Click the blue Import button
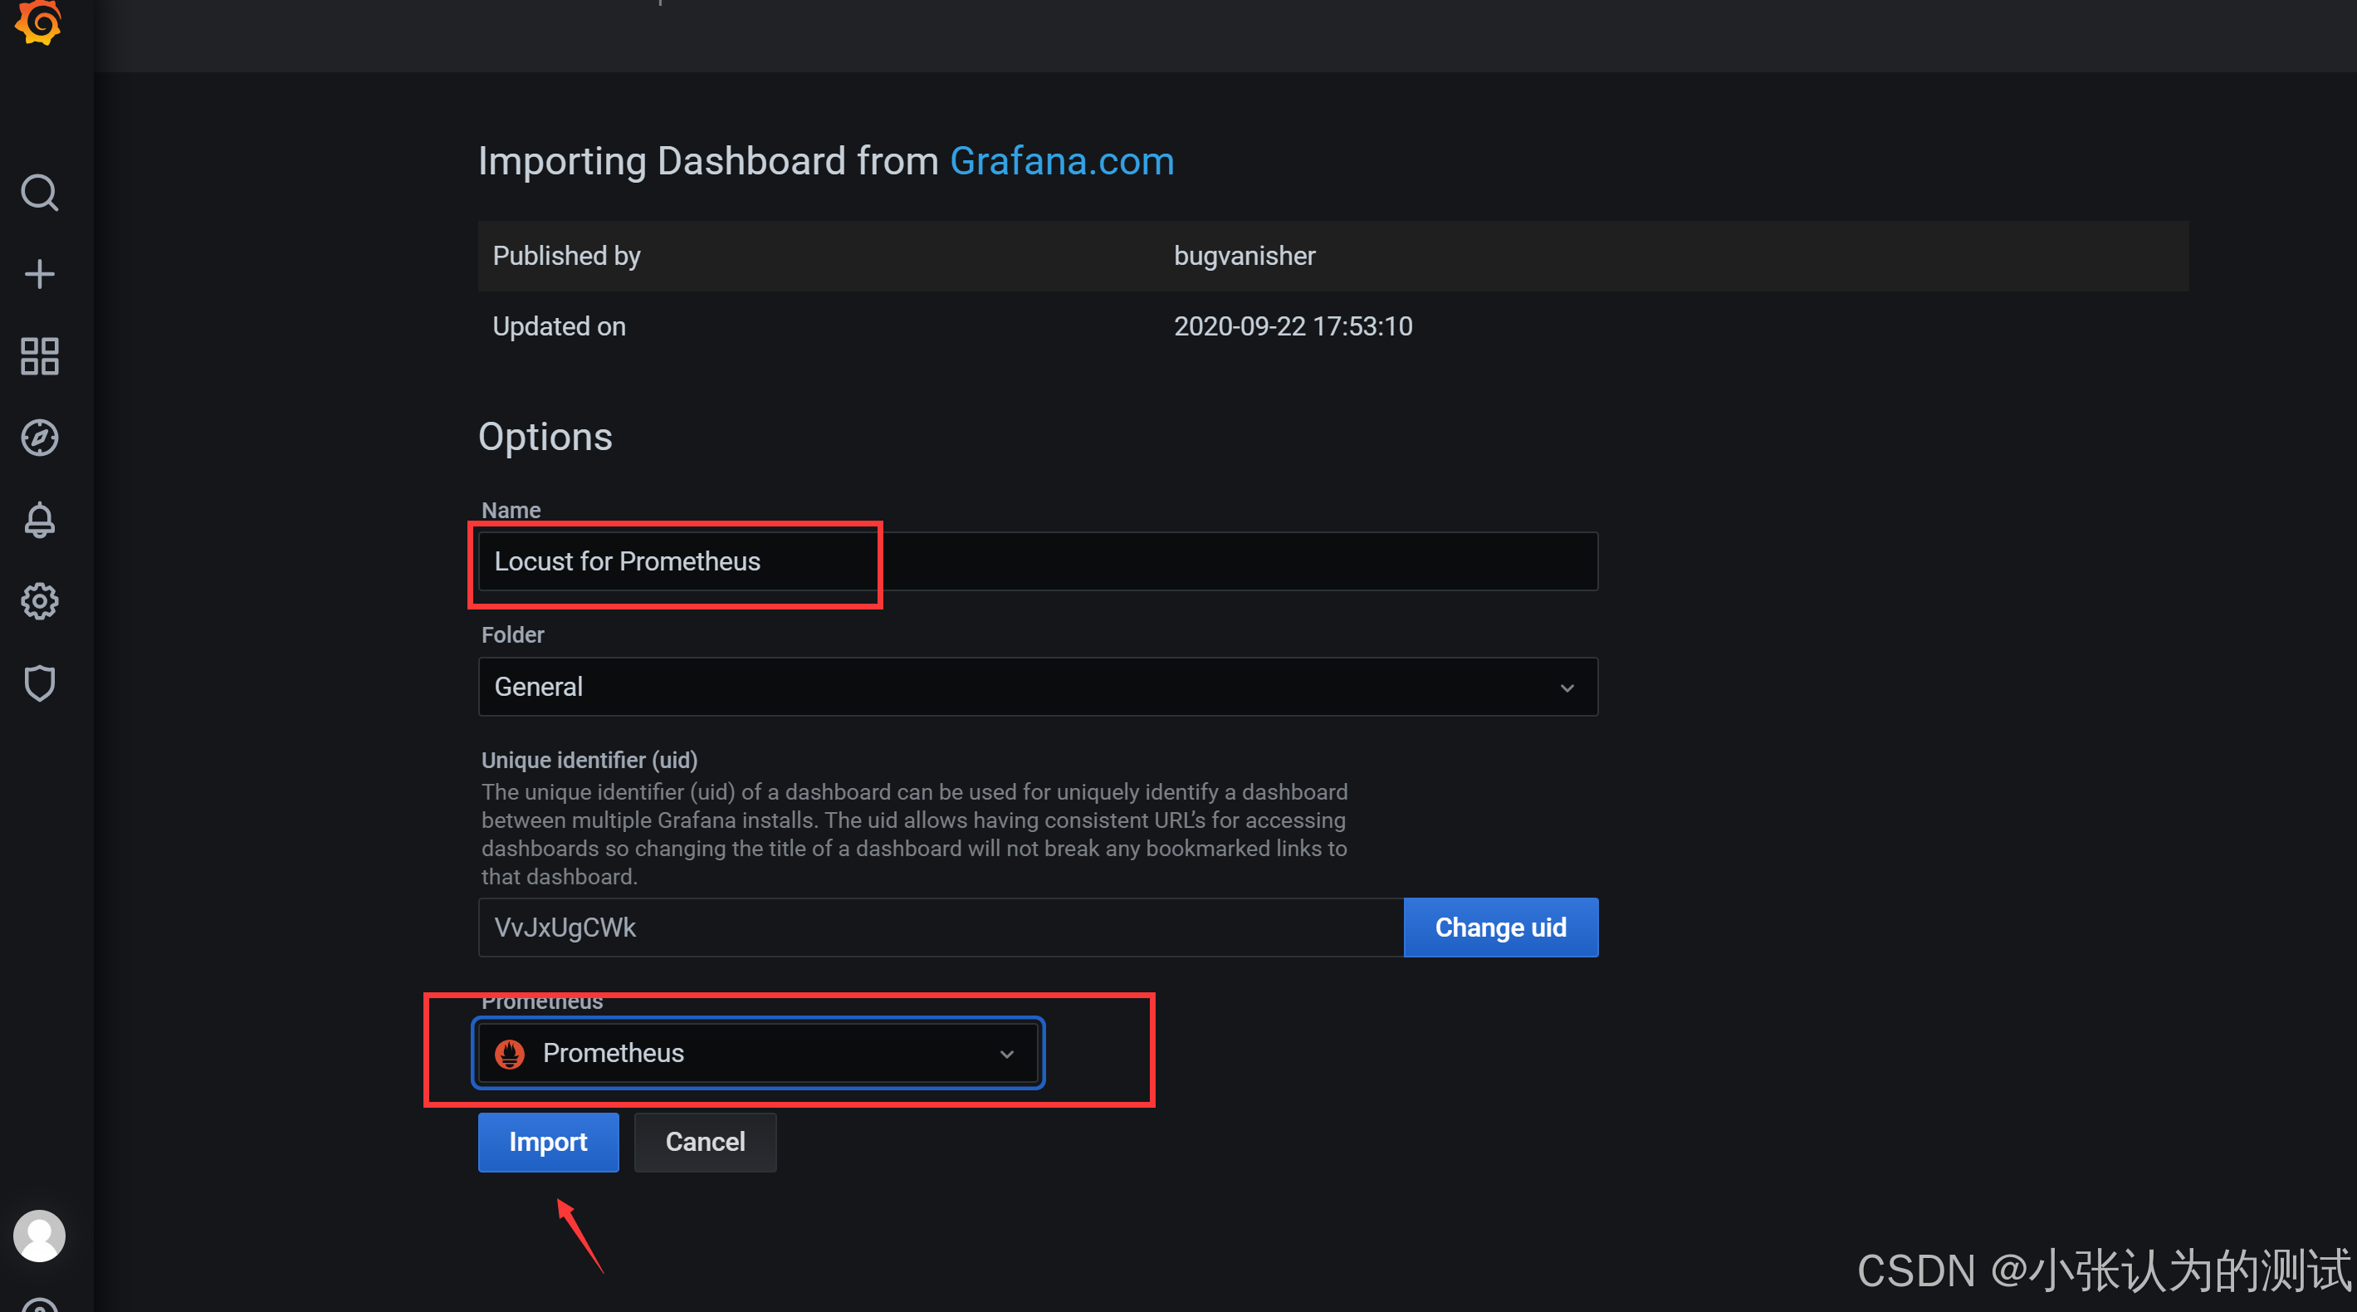Screen dimensions: 2357x1312 [547, 1141]
